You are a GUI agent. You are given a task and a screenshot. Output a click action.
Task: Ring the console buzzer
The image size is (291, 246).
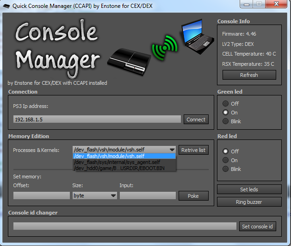click(249, 202)
